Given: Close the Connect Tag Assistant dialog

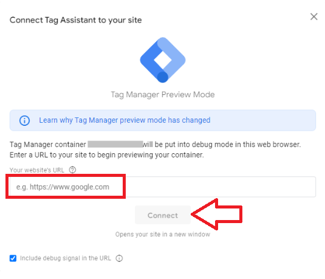Looking at the screenshot, I should pos(314,16).
